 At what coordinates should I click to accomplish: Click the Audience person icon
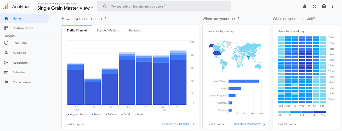point(6,53)
